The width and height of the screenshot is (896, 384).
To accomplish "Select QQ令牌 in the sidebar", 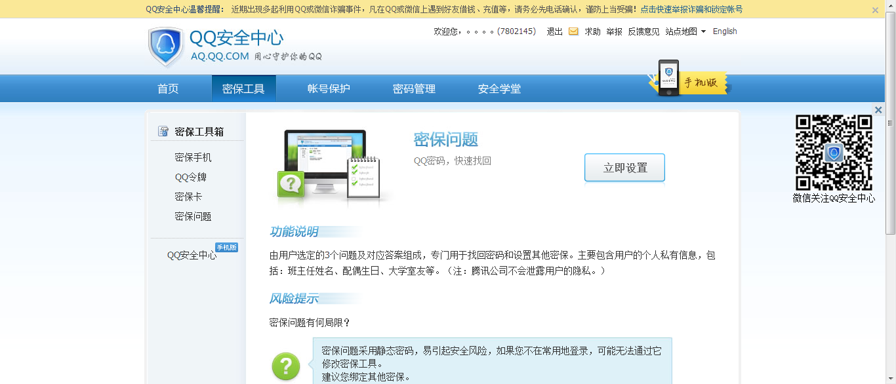I will click(191, 178).
